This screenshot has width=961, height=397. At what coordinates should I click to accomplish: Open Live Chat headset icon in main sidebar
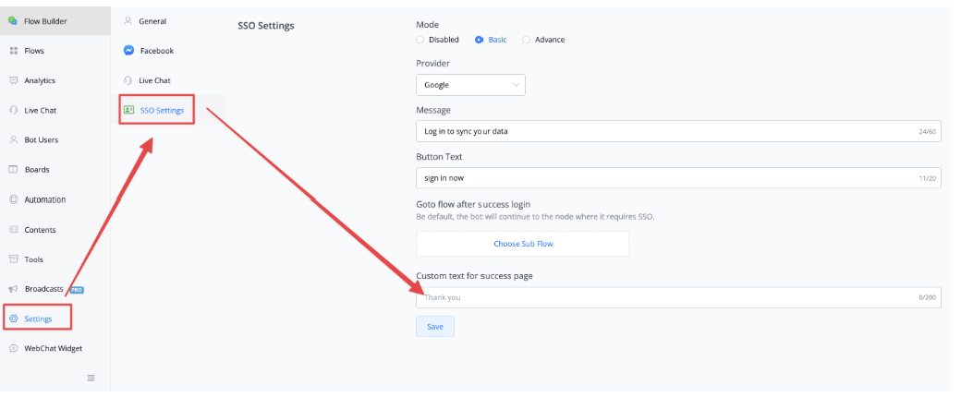[13, 110]
